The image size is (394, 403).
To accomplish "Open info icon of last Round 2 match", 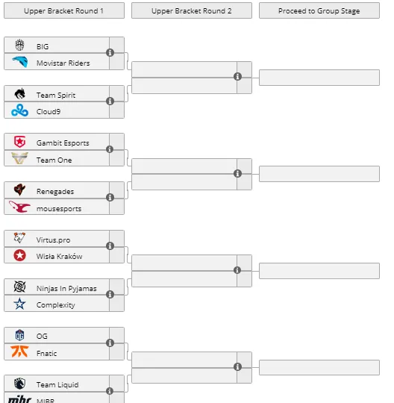I will coord(237,366).
